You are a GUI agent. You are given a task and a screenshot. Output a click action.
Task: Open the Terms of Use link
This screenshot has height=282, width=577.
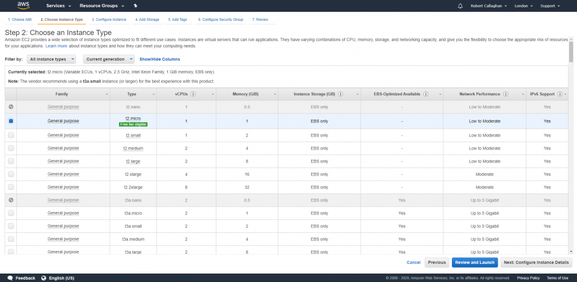click(557, 278)
